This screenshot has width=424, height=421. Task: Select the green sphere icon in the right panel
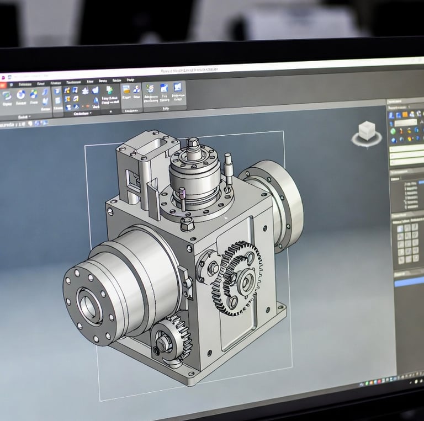click(x=393, y=131)
